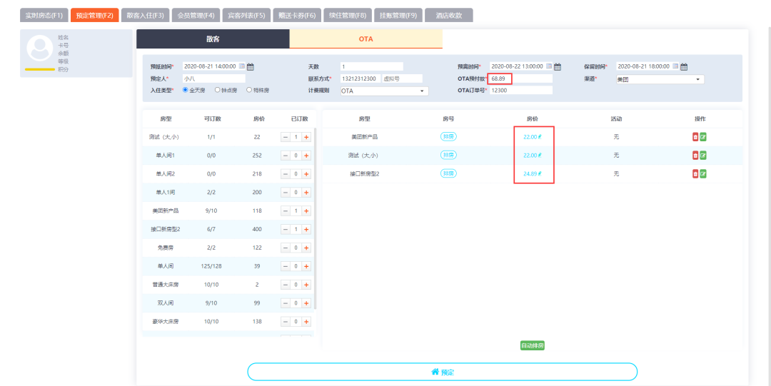The image size is (771, 386).
Task: Click the 预定人 name field
Action: point(213,78)
